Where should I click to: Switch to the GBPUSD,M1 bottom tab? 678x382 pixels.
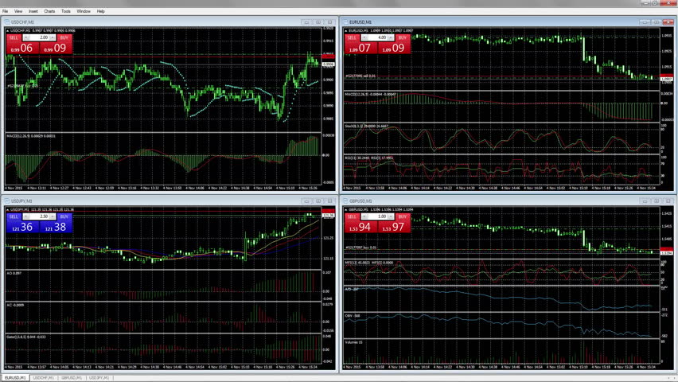pyautogui.click(x=72, y=378)
